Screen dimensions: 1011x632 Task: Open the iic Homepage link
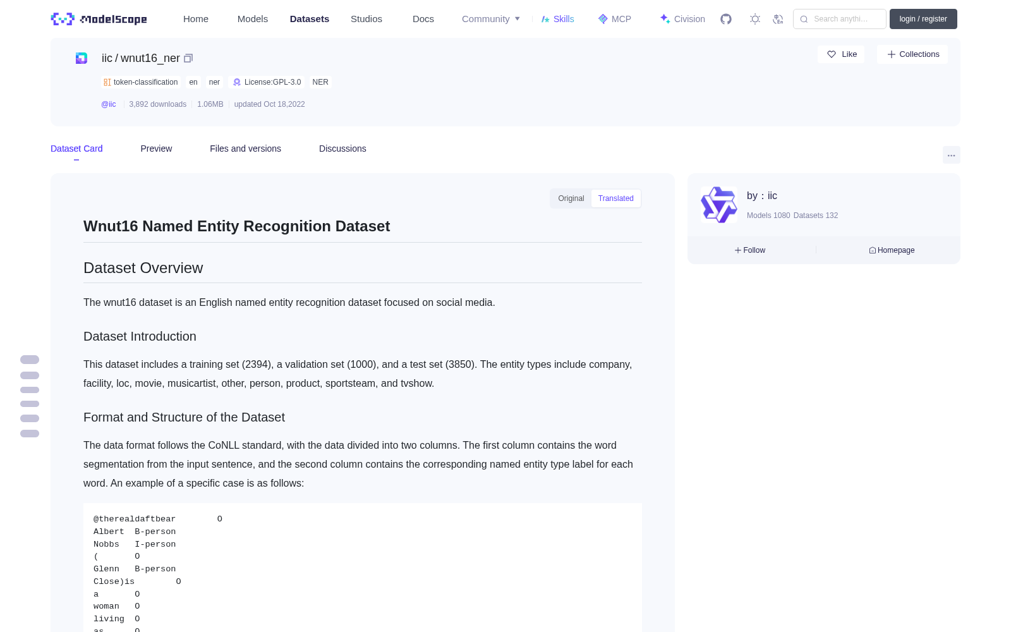pos(892,250)
